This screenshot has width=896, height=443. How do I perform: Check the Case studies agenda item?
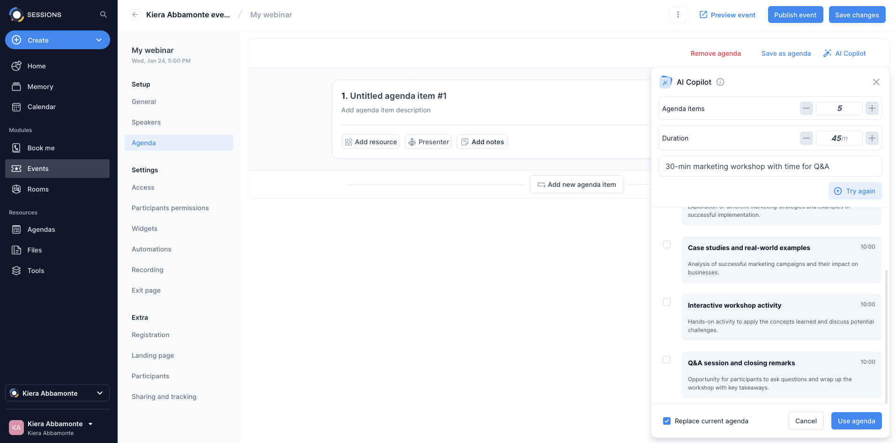667,244
